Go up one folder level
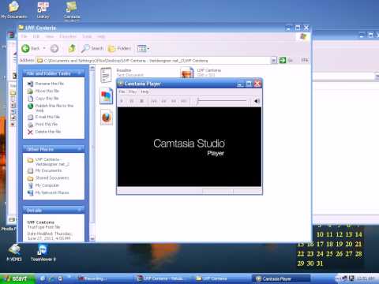This screenshot has height=284, width=379. [x=72, y=48]
